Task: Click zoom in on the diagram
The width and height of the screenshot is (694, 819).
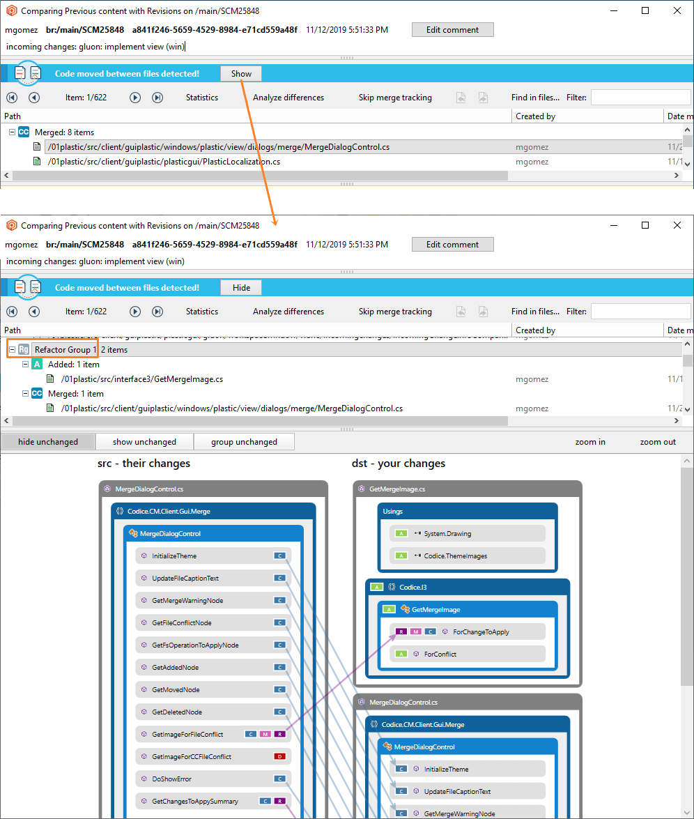Action: pos(590,442)
